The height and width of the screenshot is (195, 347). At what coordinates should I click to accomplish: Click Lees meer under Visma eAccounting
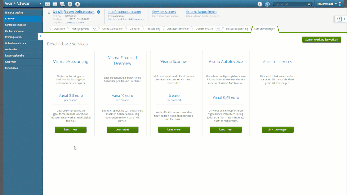pos(71,129)
